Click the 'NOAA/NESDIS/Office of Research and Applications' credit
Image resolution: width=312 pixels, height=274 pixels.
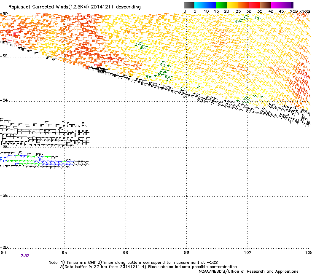[248, 271]
